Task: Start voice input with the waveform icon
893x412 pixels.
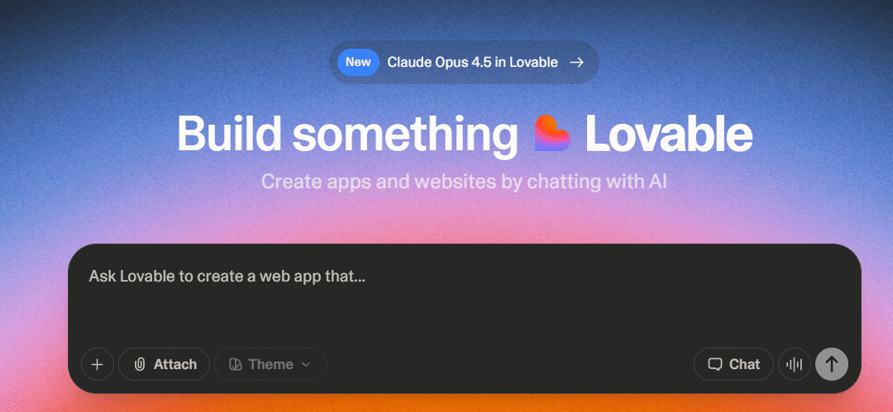Action: coord(795,364)
